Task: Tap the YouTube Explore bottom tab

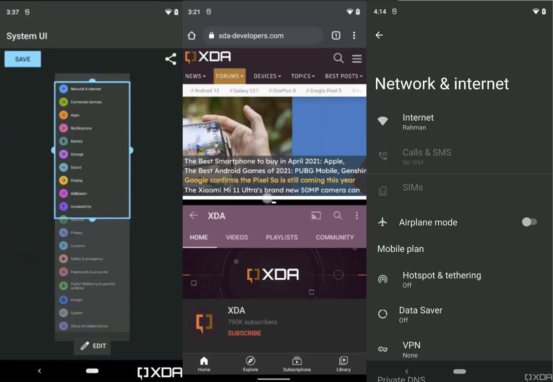Action: [x=250, y=364]
